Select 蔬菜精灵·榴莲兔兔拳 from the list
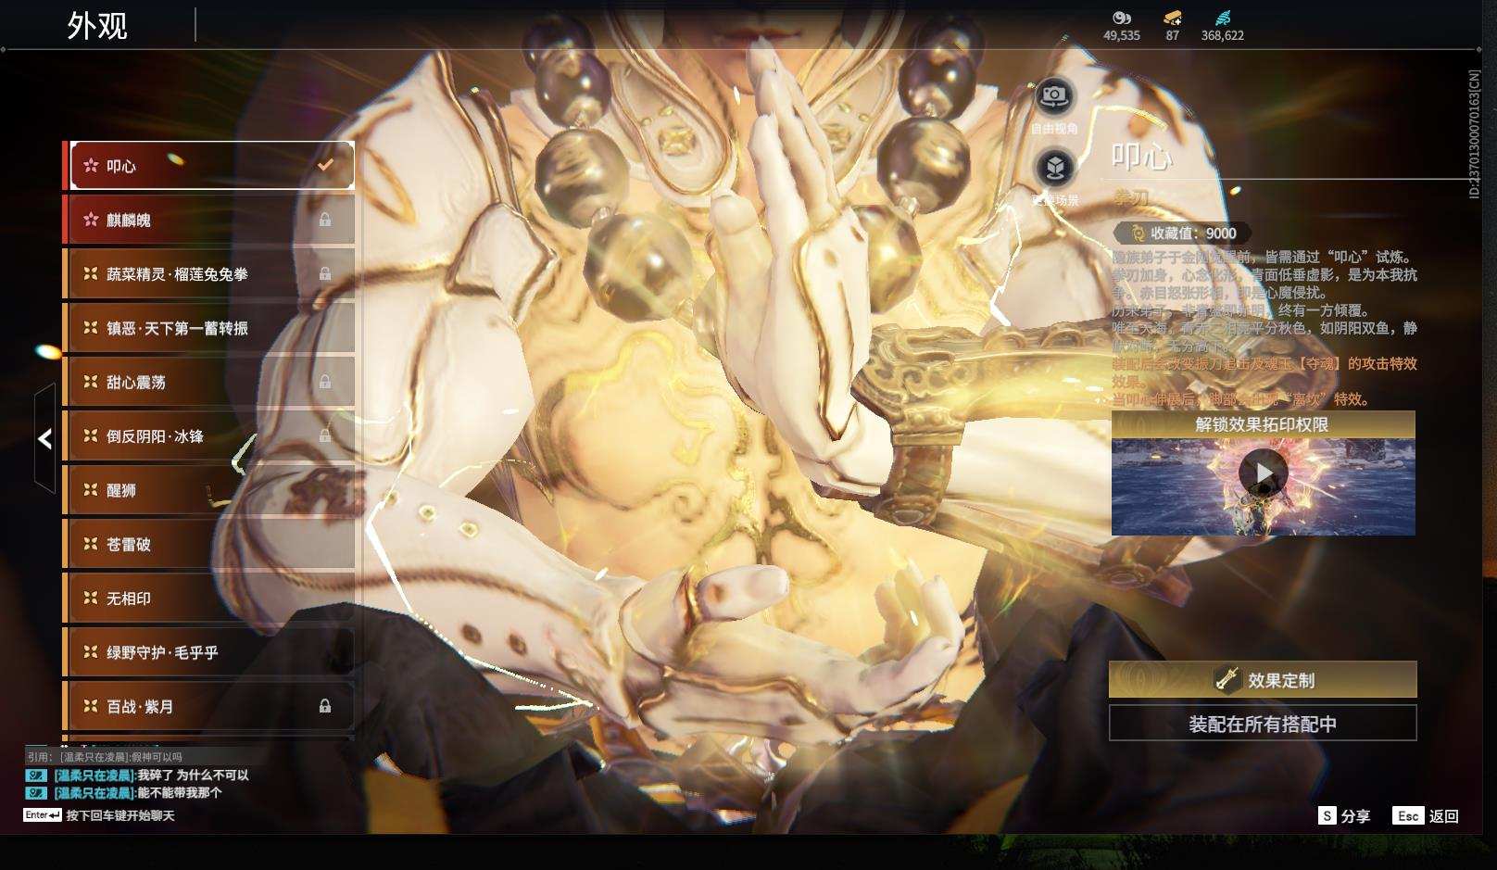Image resolution: width=1497 pixels, height=870 pixels. [209, 274]
